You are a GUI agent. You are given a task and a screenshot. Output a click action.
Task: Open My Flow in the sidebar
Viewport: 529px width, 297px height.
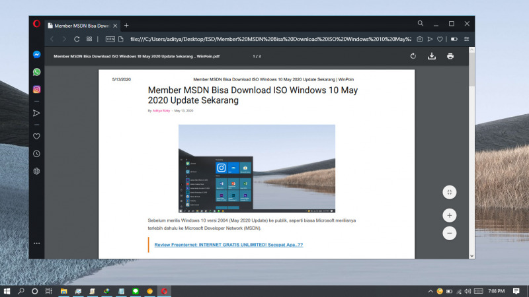pos(36,113)
